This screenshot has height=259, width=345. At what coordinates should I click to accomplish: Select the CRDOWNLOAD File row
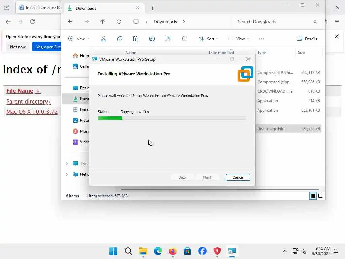coord(288,91)
